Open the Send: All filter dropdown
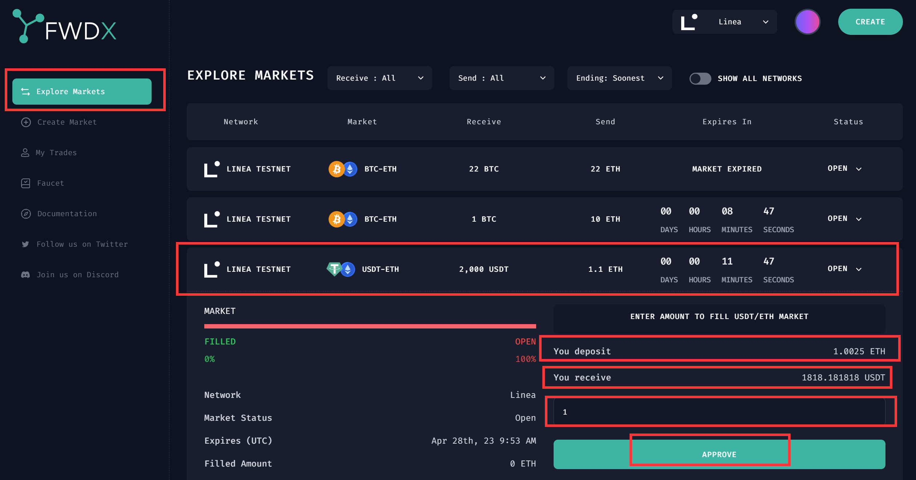Screen dimensions: 916x480 tap(502, 78)
